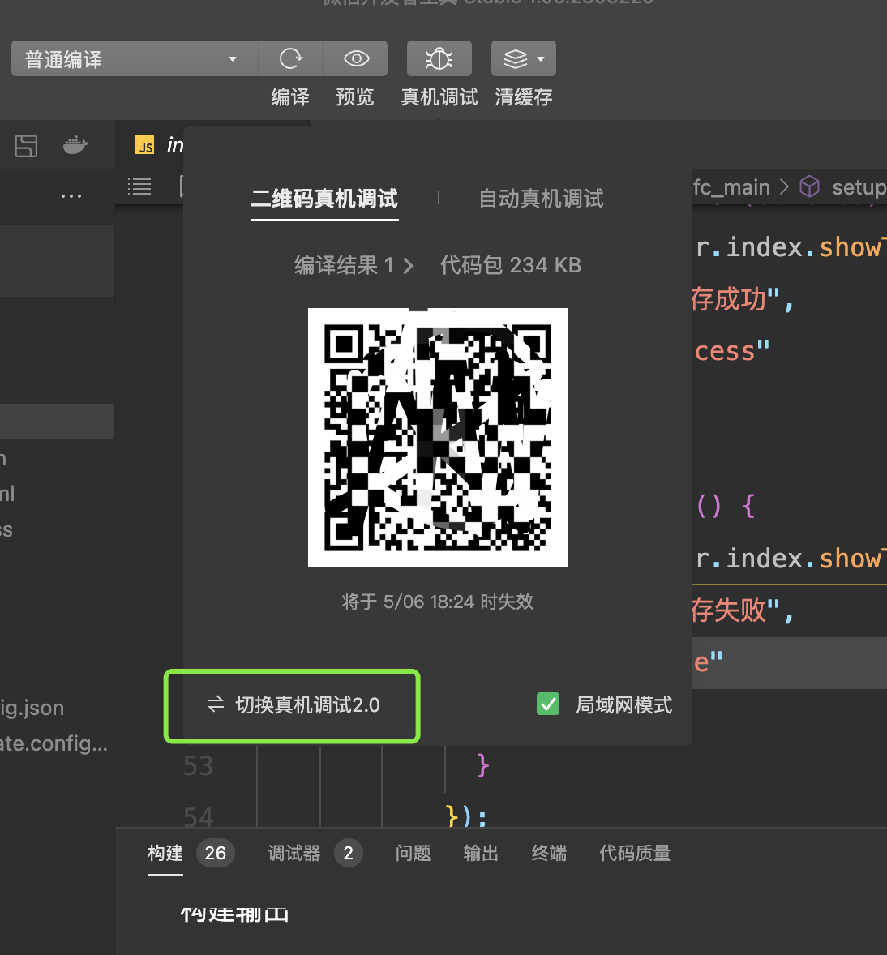Open 编译结果 1 details
887x955 pixels.
pyautogui.click(x=354, y=265)
